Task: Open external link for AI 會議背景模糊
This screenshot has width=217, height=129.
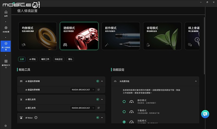Action: (x=98, y=90)
